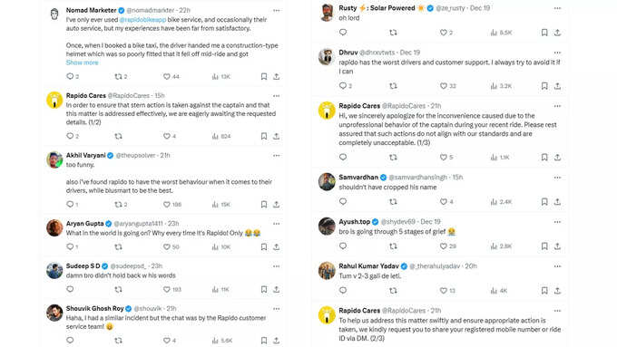Retweet Aryan Gupta's post
The width and height of the screenshot is (617, 347).
pos(118,246)
